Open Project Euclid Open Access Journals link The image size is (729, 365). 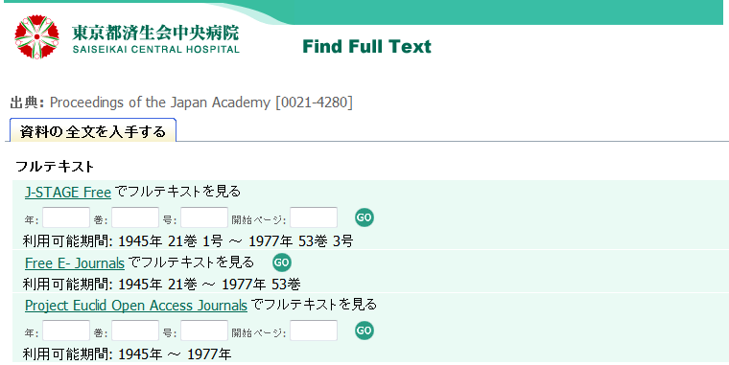pyautogui.click(x=136, y=306)
